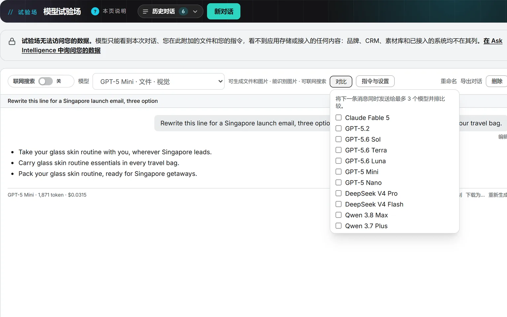Check the Qwen 3.7 Plus checkbox

click(x=338, y=226)
